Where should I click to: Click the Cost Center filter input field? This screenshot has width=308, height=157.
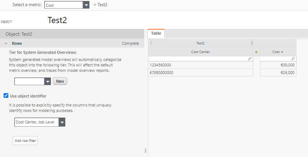pyautogui.click(x=198, y=58)
